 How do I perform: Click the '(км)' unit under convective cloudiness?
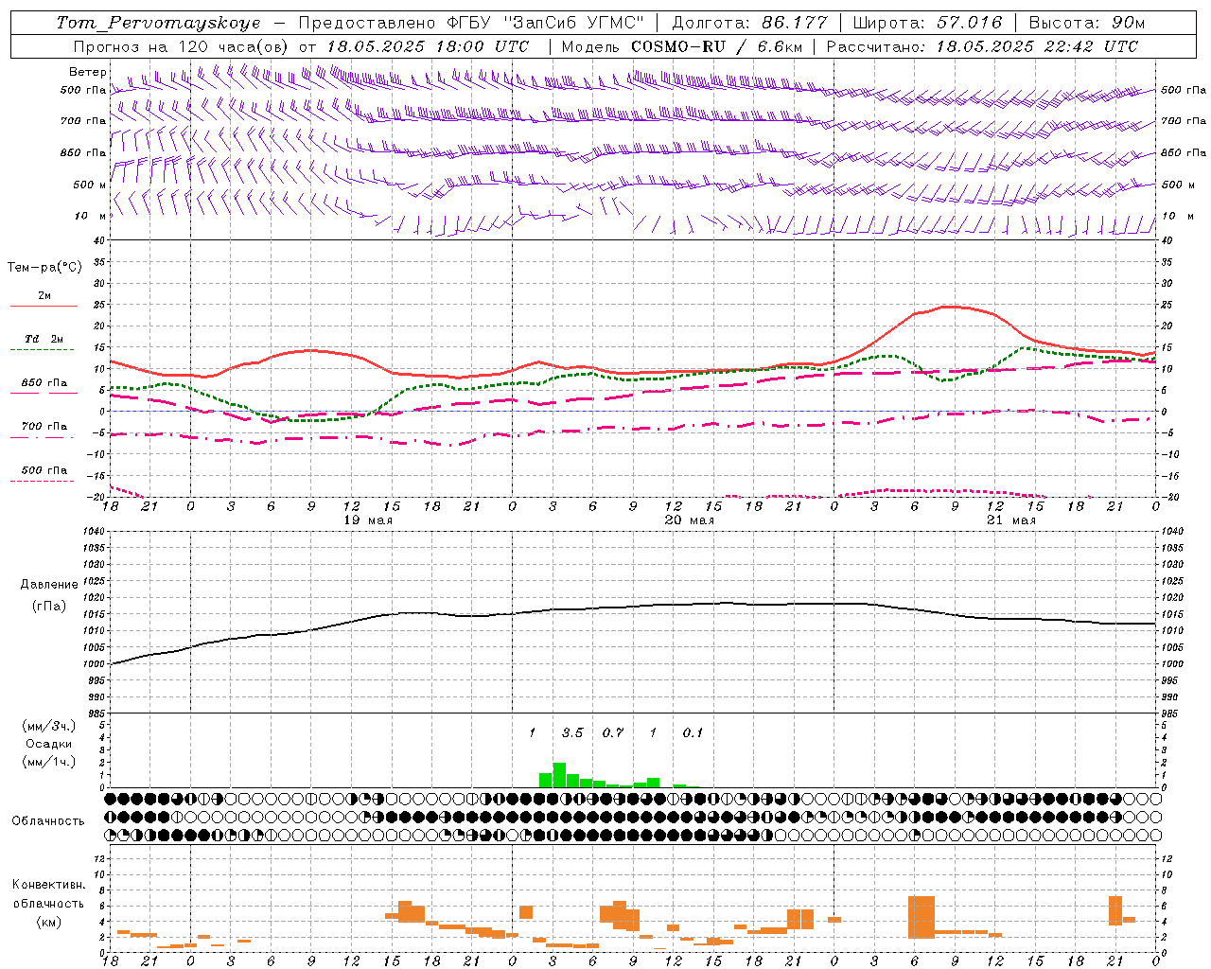pyautogui.click(x=49, y=922)
